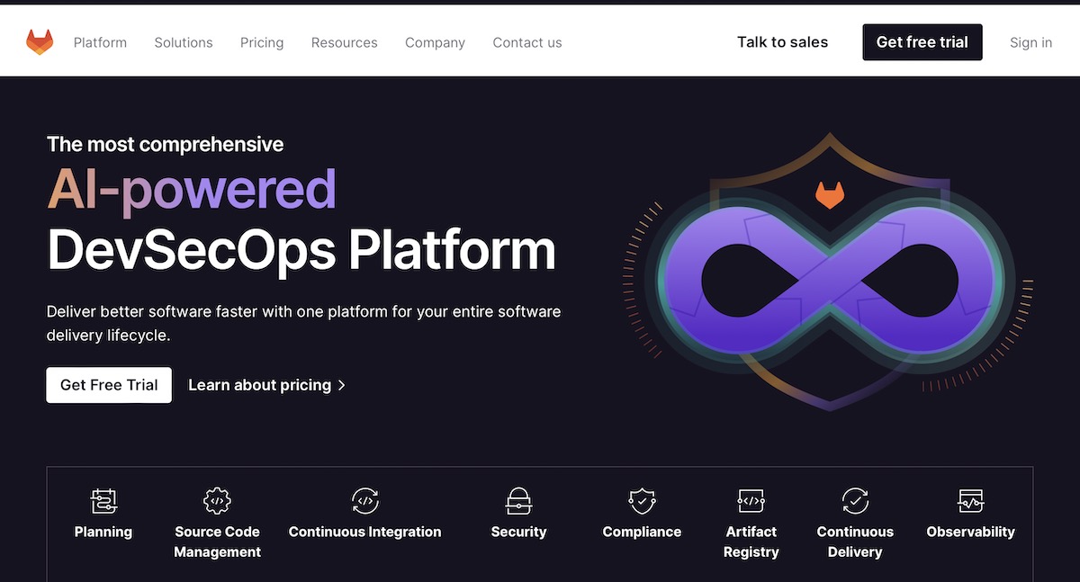Click the DevSecOps Platform heading
This screenshot has height=582, width=1080.
point(301,250)
